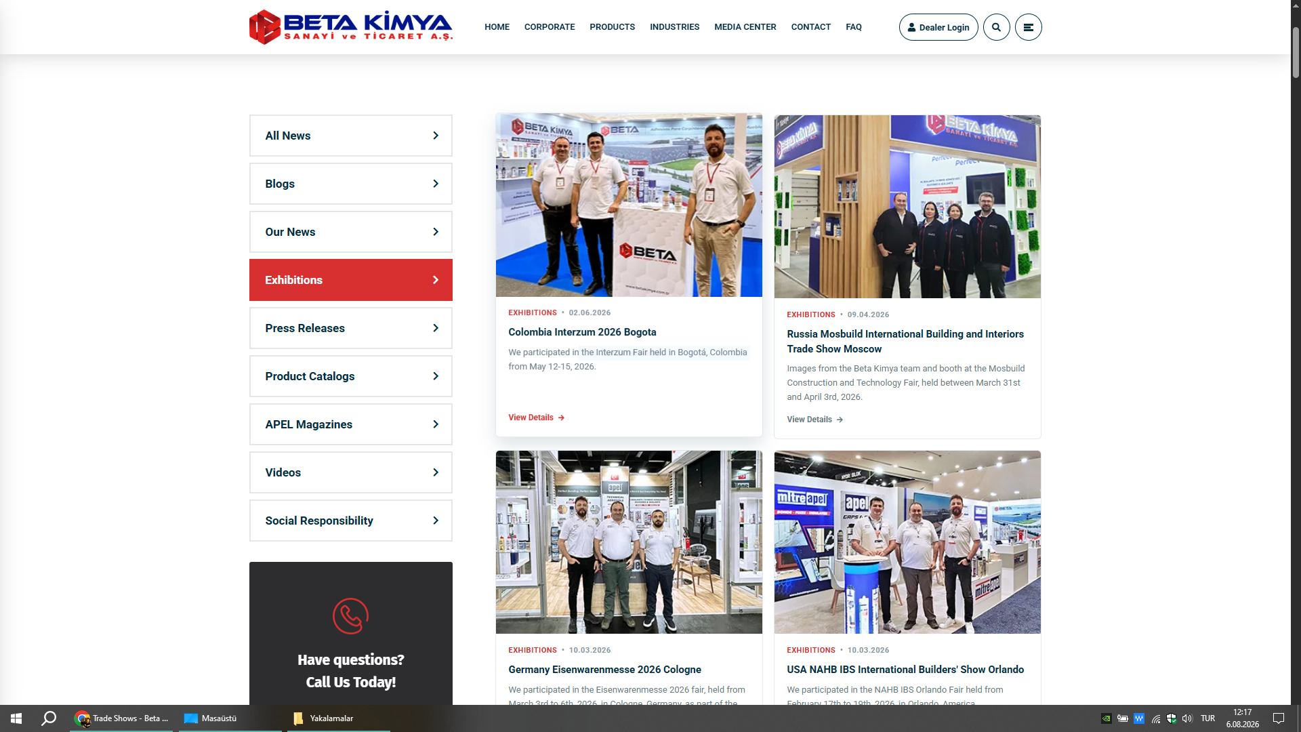Select the Product Catalogs category

pos(350,376)
